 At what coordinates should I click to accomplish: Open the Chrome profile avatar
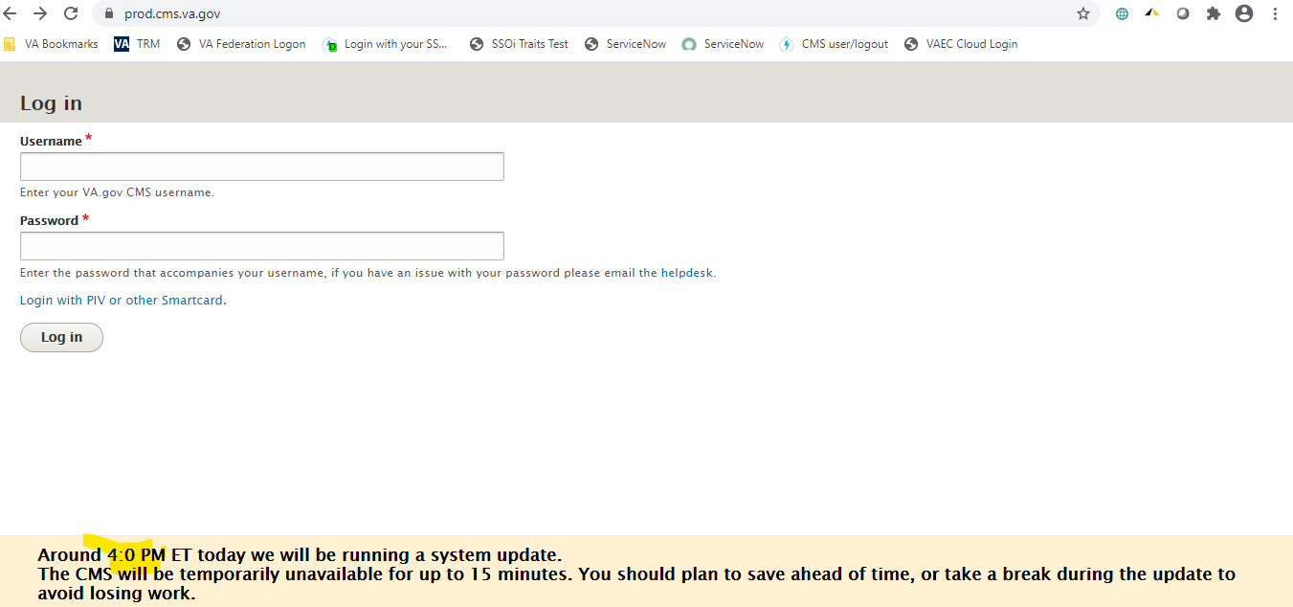click(x=1244, y=13)
